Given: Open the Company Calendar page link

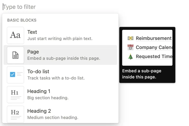Looking at the screenshot, I should click(x=154, y=47).
